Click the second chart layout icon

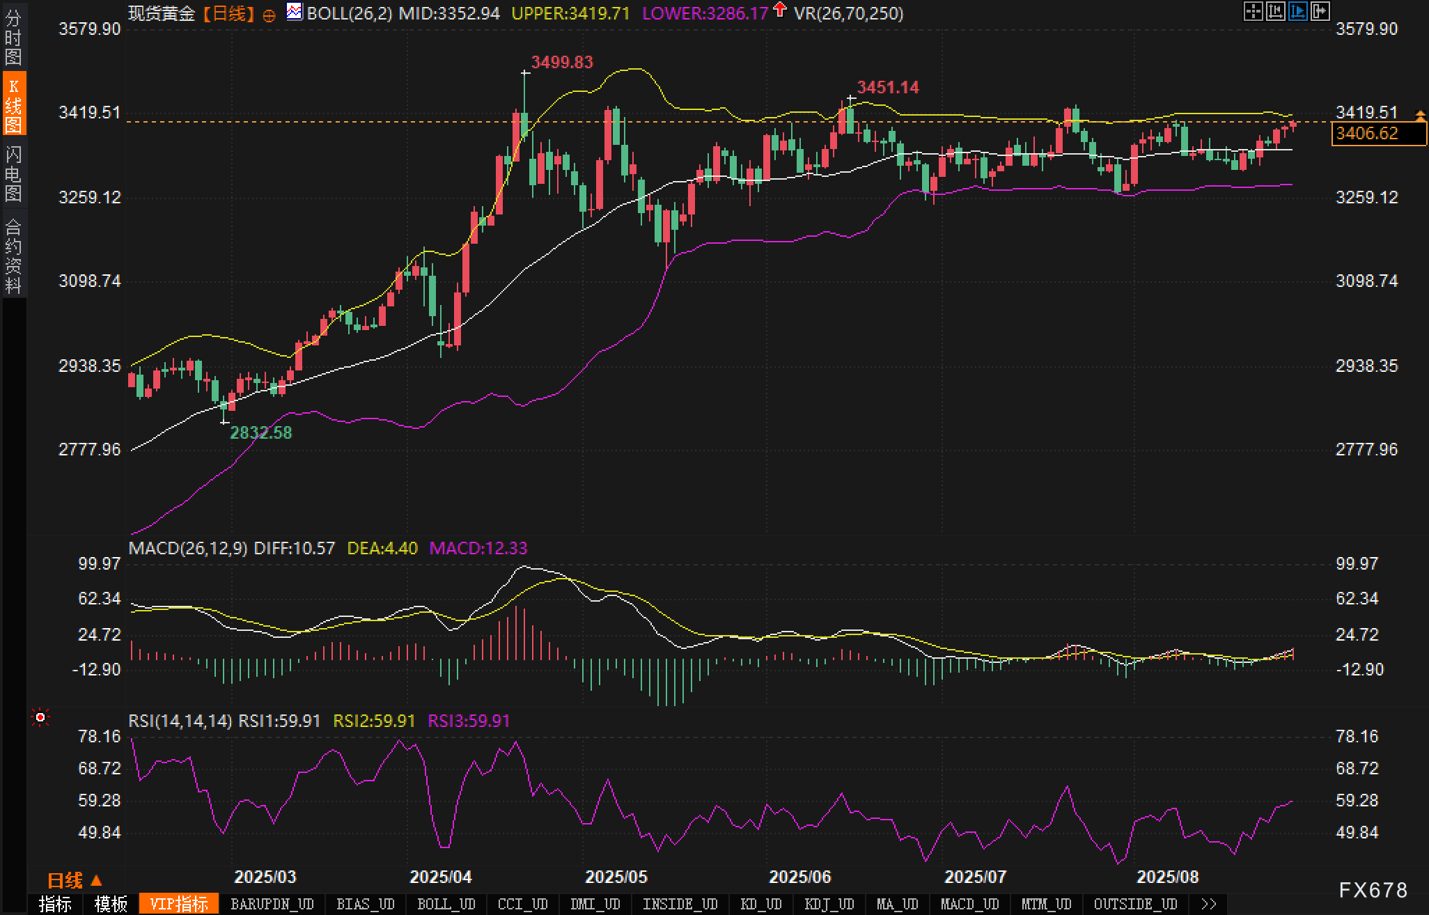pos(1275,11)
